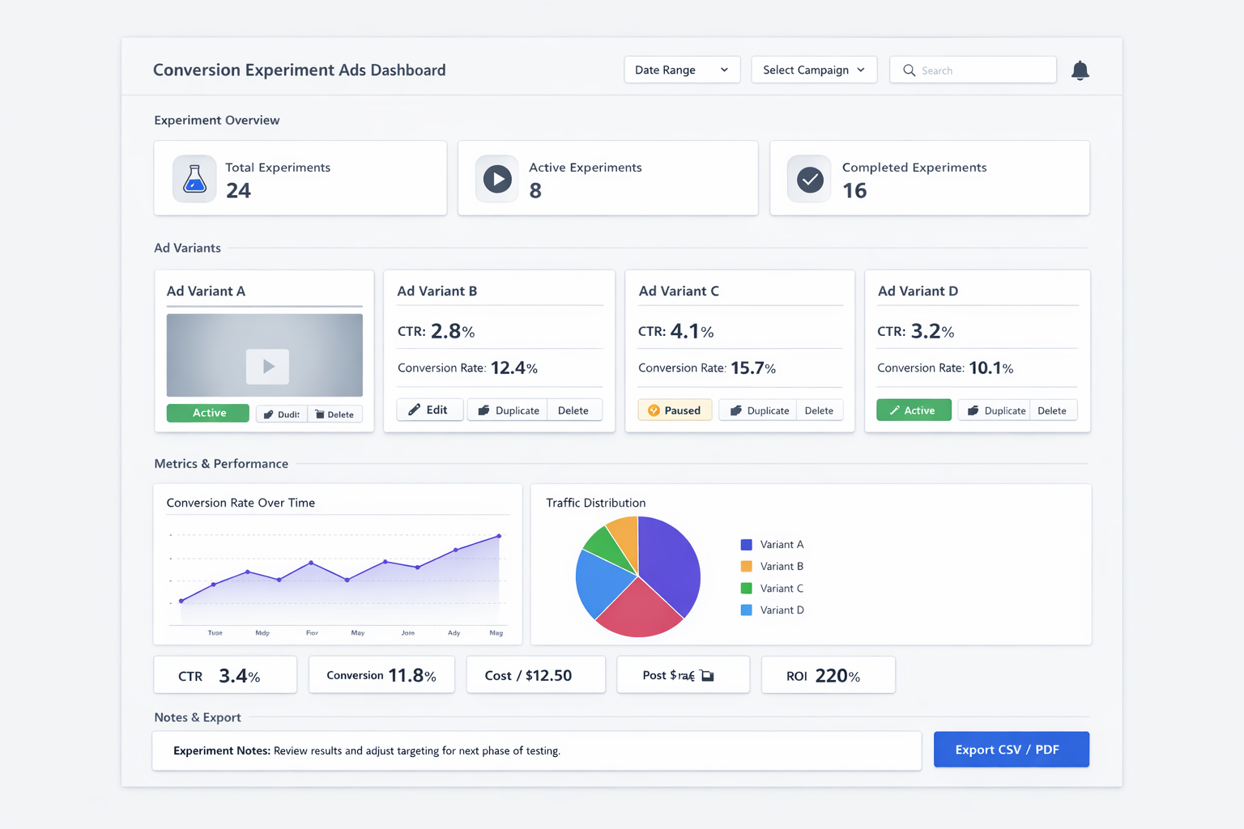This screenshot has width=1244, height=829.
Task: Click the magnifier icon in search box
Action: click(909, 70)
